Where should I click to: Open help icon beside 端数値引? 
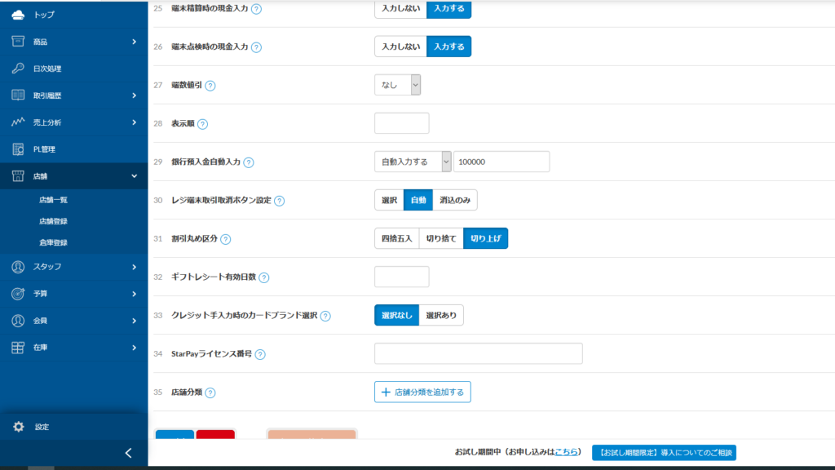[x=210, y=85]
